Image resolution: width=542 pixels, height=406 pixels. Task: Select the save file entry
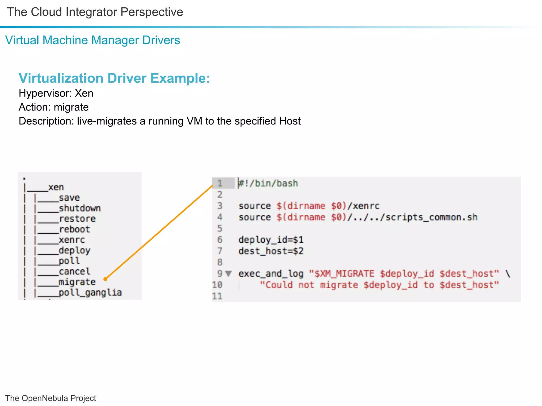pos(69,198)
